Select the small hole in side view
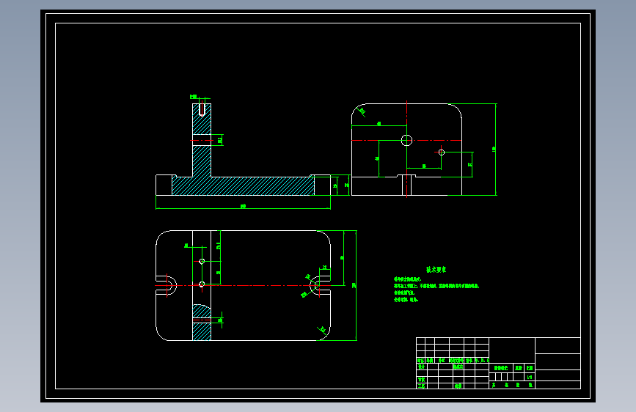 (x=442, y=152)
